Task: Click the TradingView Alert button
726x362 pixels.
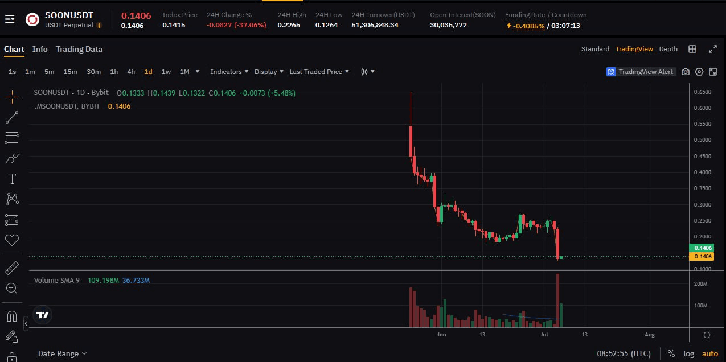Action: [x=641, y=72]
